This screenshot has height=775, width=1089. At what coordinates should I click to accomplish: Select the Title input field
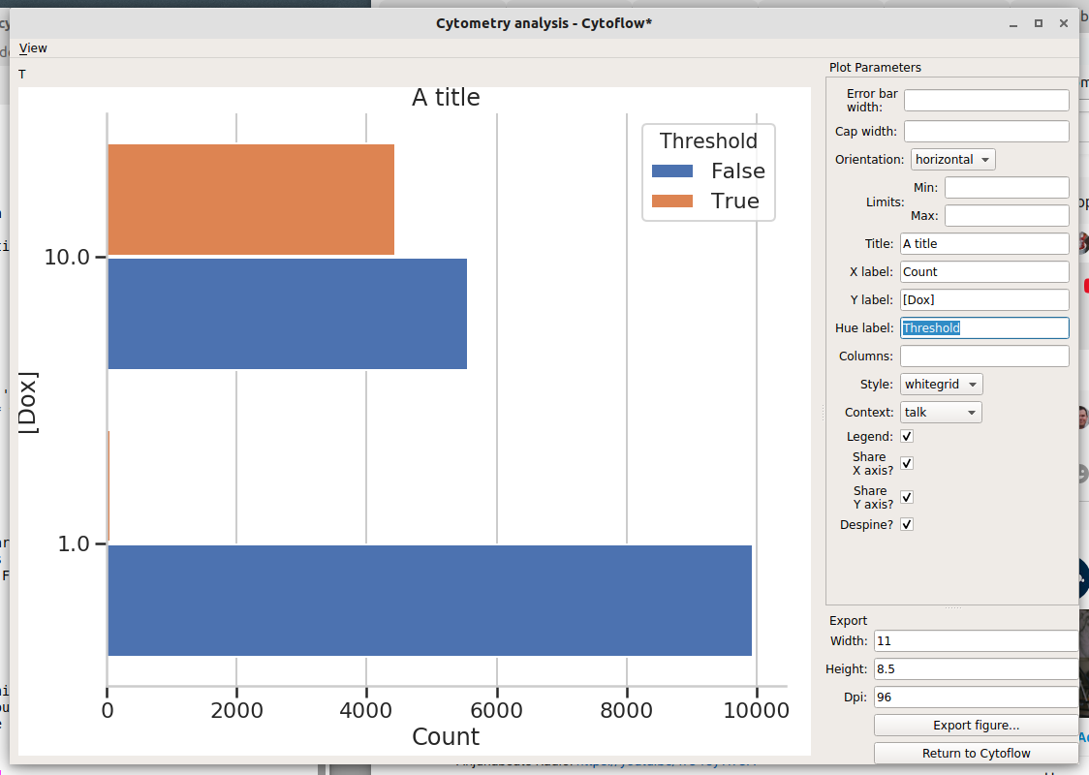click(x=984, y=244)
